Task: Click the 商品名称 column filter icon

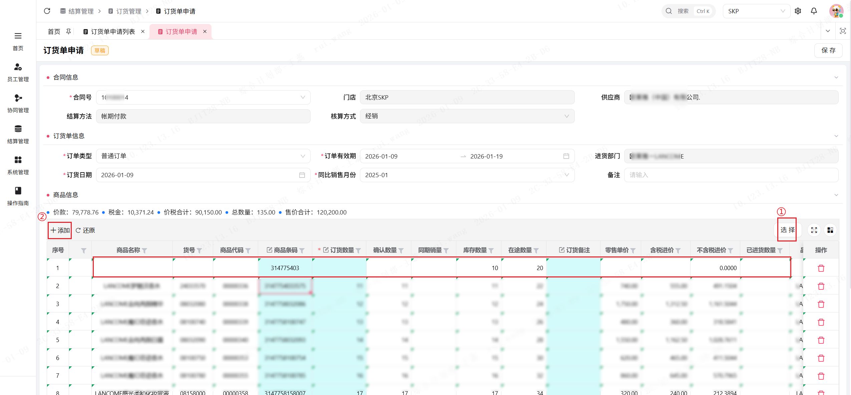Action: (144, 250)
